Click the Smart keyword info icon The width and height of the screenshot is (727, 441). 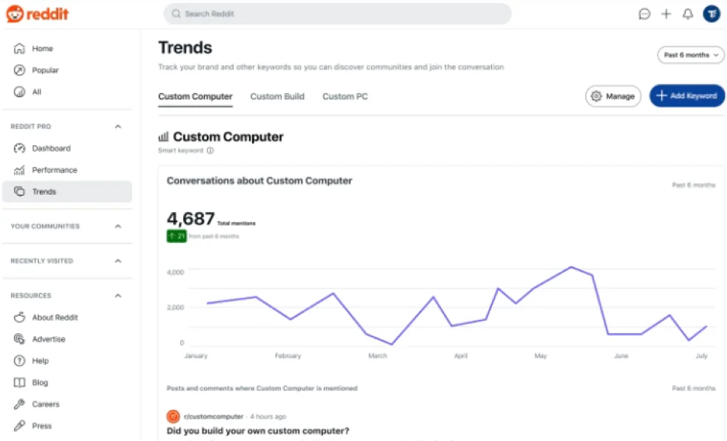[x=210, y=151]
